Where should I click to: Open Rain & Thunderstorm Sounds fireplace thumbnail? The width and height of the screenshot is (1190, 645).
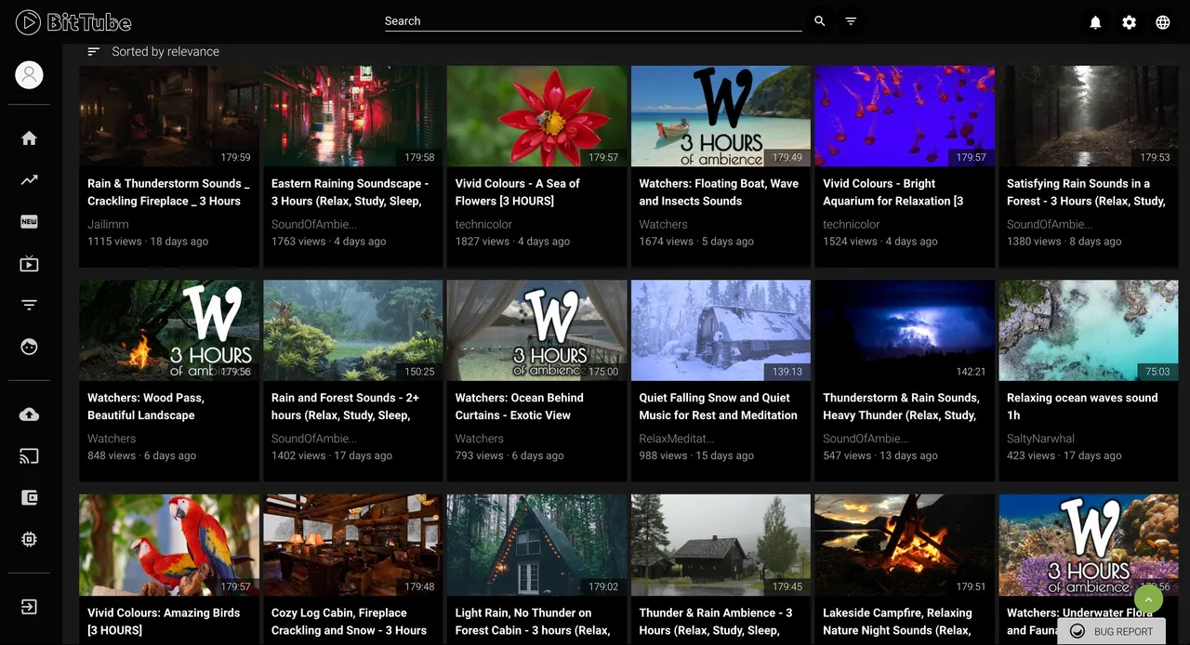169,116
